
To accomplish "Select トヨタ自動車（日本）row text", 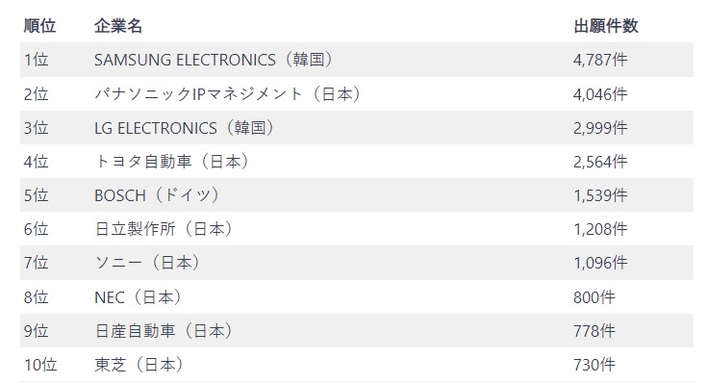I will (172, 162).
